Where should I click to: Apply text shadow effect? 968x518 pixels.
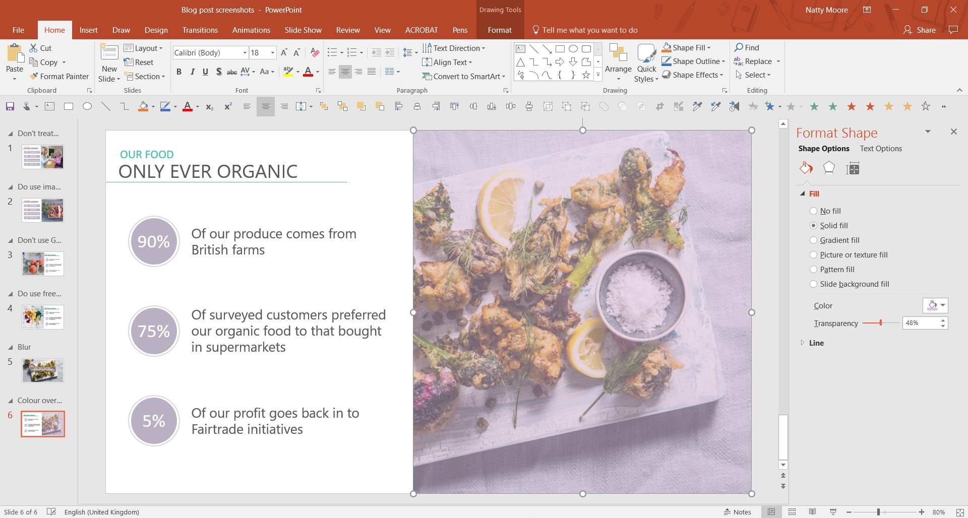click(x=219, y=72)
